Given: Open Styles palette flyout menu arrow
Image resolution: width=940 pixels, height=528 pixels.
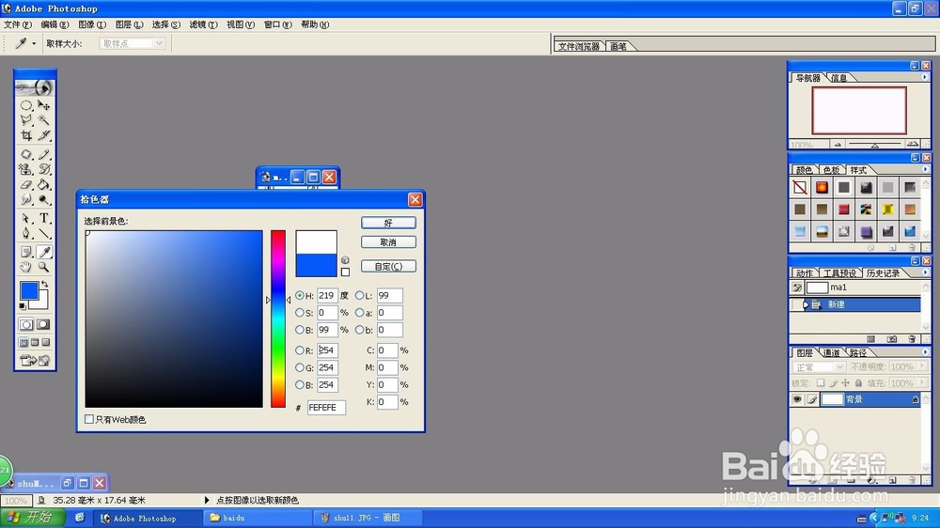Looking at the screenshot, I should click(x=924, y=170).
